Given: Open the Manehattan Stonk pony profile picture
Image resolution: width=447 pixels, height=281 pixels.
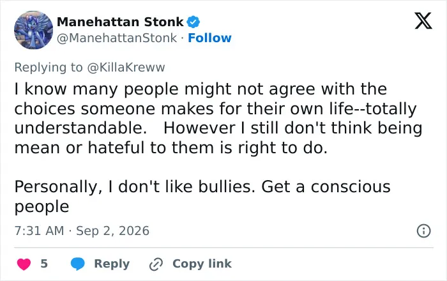Looking at the screenshot, I should point(34,30).
